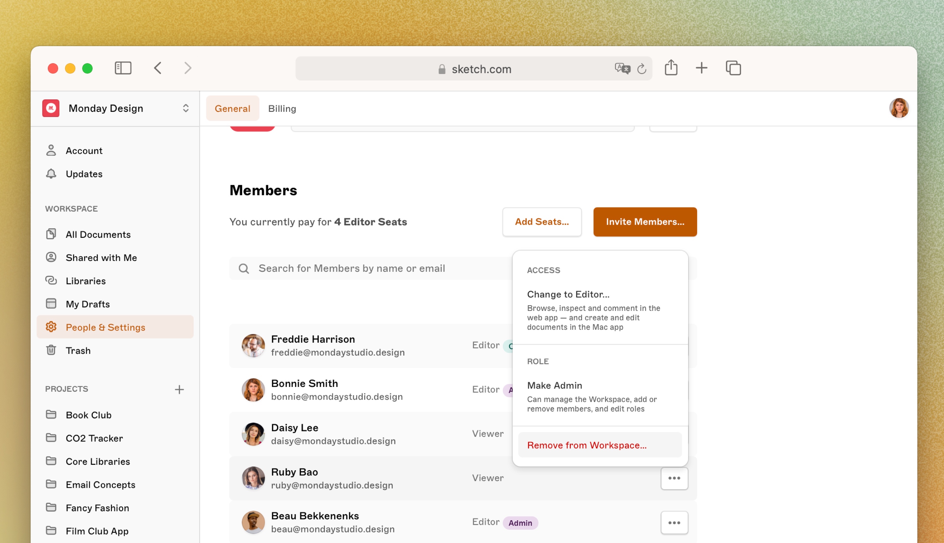Open My Drafts in the sidebar
This screenshot has height=543, width=944.
(x=115, y=304)
